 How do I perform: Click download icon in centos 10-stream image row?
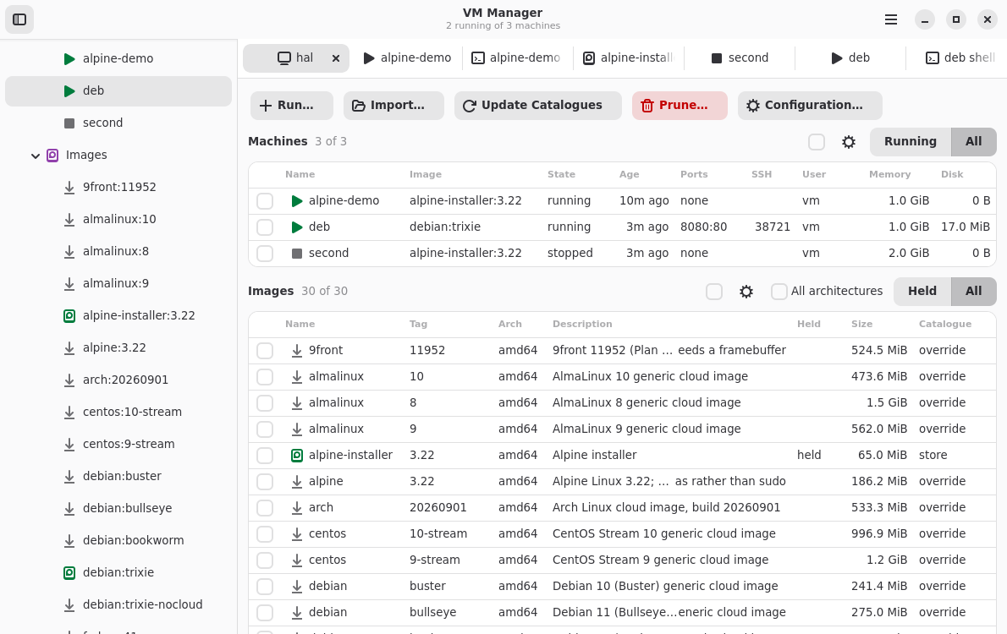click(297, 534)
